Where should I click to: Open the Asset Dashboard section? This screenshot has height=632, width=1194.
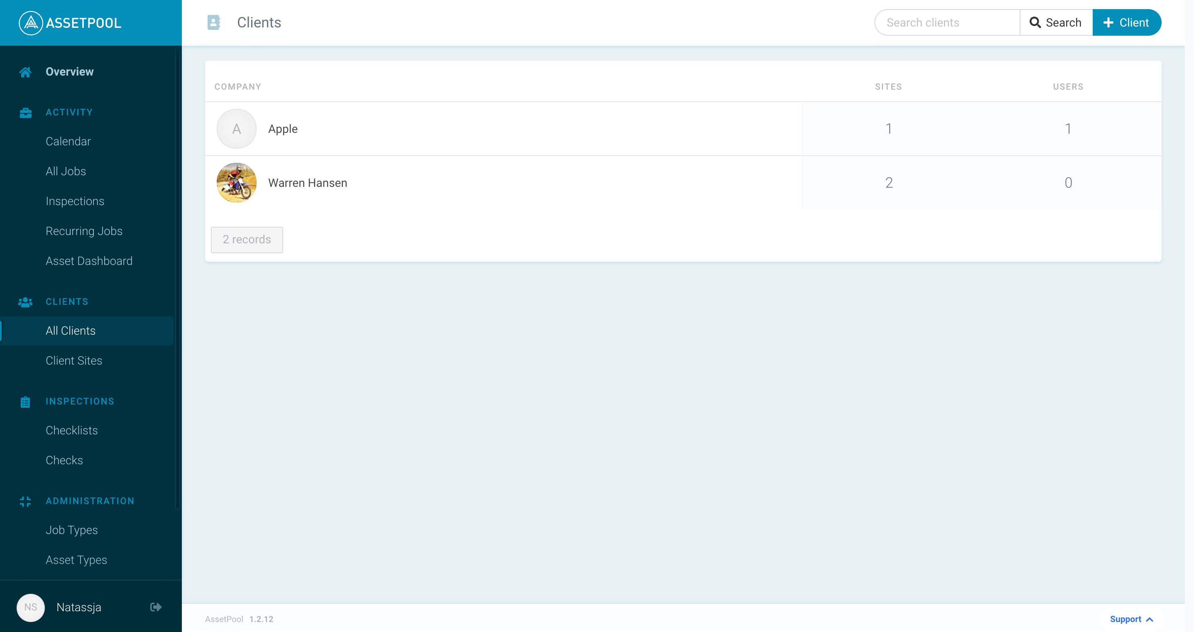tap(89, 261)
